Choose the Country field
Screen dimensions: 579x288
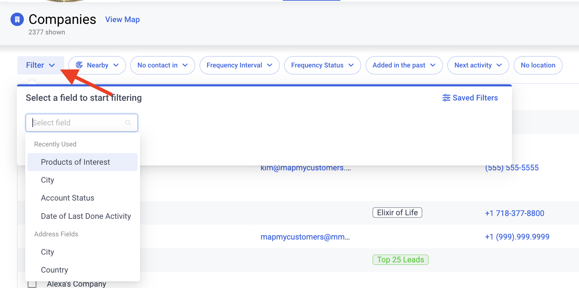point(82,270)
